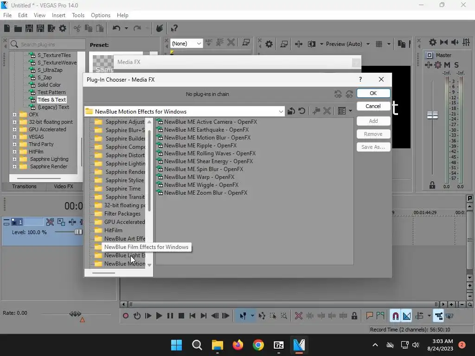Image resolution: width=475 pixels, height=356 pixels.
Task: Open Project Properties gear icon
Action: (63, 28)
